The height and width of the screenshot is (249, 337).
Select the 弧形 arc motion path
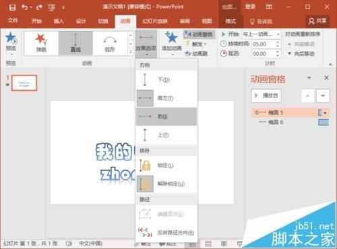click(x=110, y=43)
